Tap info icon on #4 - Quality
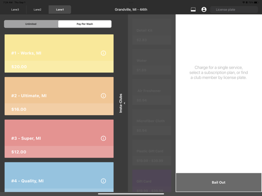 click(103, 181)
